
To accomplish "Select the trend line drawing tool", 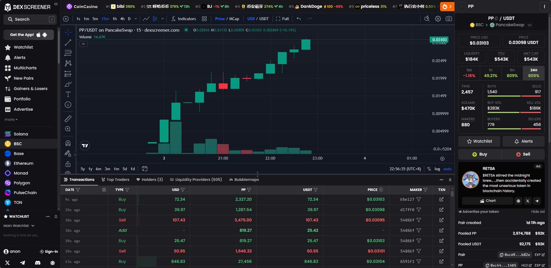I will pyautogui.click(x=68, y=42).
